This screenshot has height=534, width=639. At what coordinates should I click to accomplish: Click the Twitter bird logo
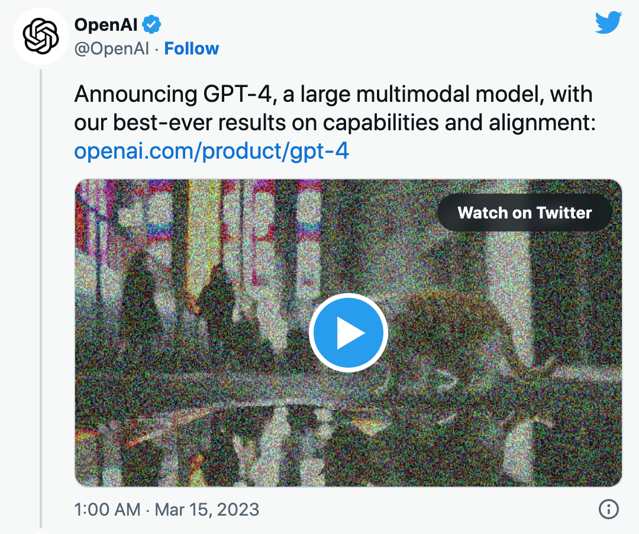pos(608,24)
